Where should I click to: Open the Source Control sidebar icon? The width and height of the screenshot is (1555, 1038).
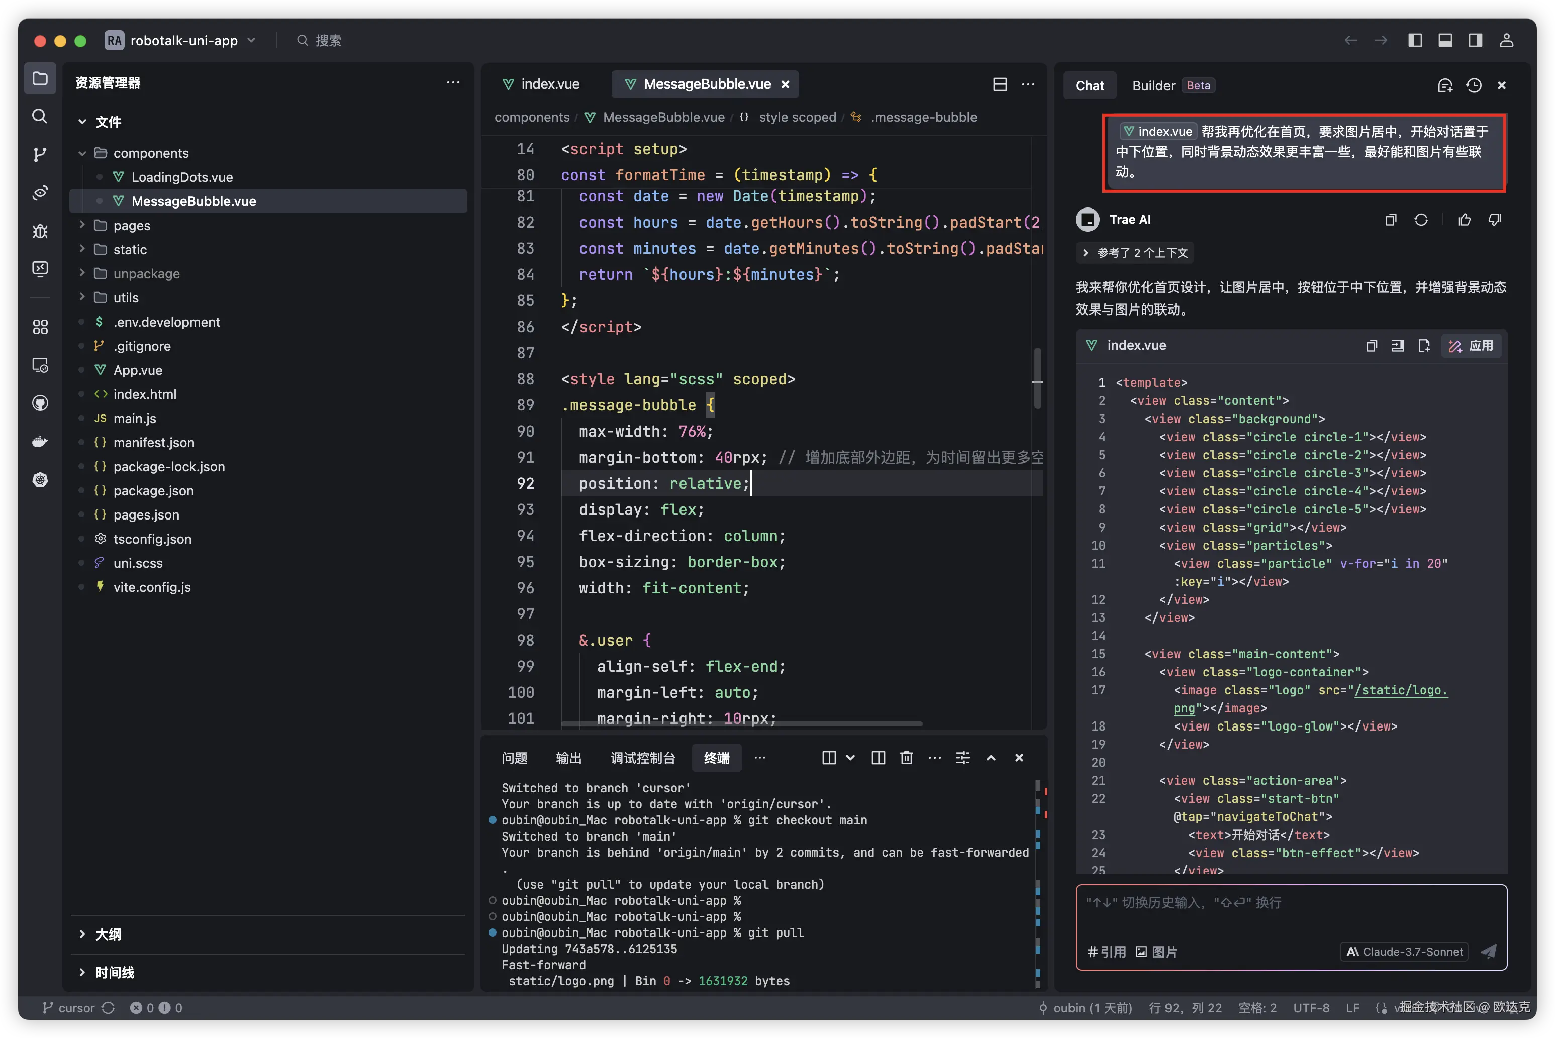(x=40, y=155)
